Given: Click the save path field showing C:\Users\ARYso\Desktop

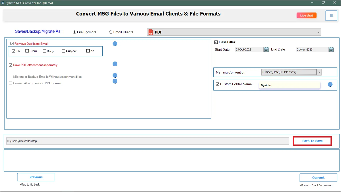Looking at the screenshot, I should (148, 141).
